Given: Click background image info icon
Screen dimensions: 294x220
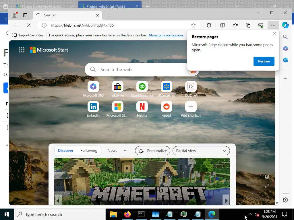Looking at the screenshot, I should [267, 177].
